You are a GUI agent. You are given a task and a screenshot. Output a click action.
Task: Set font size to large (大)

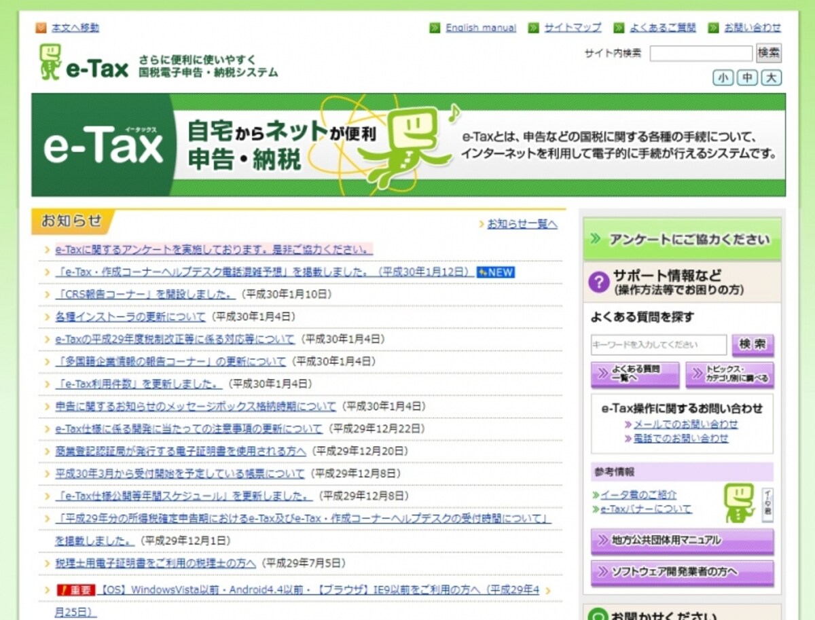pyautogui.click(x=771, y=77)
